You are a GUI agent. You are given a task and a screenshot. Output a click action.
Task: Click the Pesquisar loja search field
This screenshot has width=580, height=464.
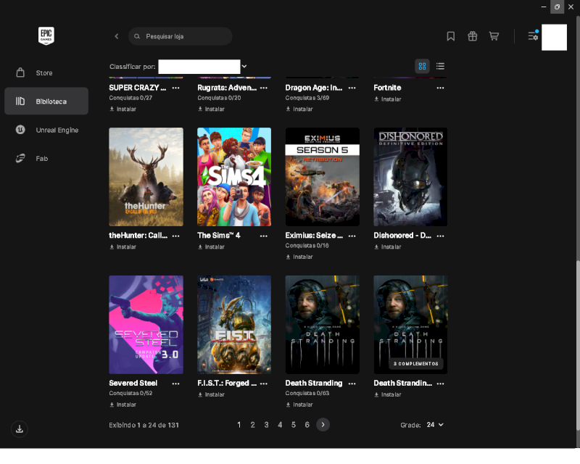pyautogui.click(x=181, y=36)
